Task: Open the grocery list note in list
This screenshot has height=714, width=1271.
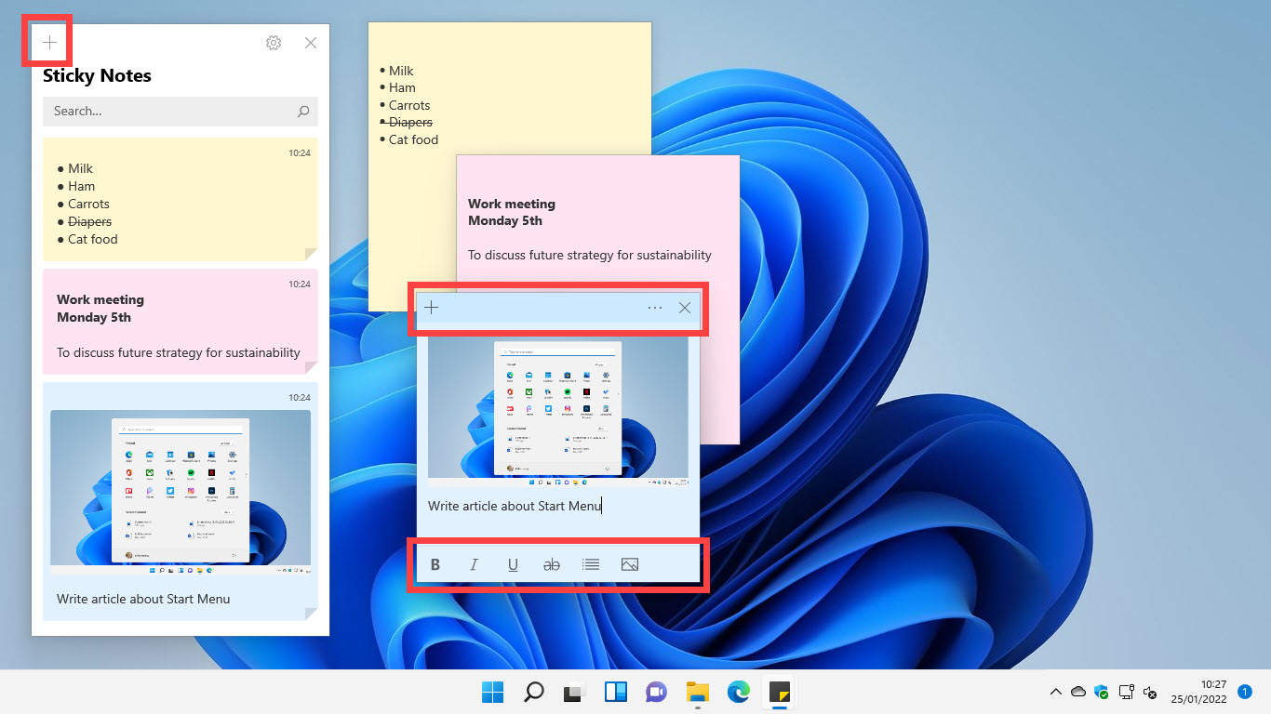Action: 181,200
